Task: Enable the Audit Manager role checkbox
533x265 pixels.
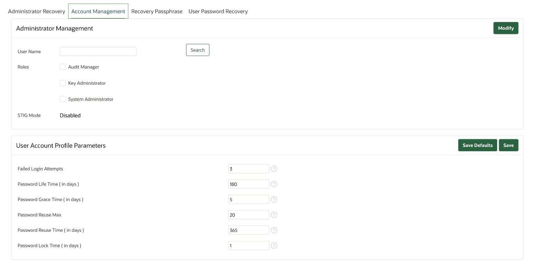Action: (x=63, y=67)
